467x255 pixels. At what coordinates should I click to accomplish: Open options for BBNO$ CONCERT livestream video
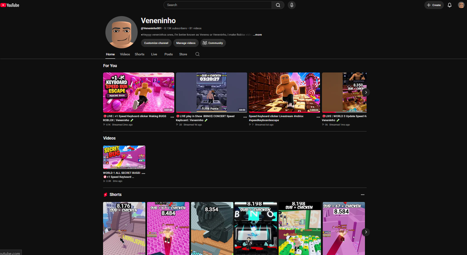(245, 117)
